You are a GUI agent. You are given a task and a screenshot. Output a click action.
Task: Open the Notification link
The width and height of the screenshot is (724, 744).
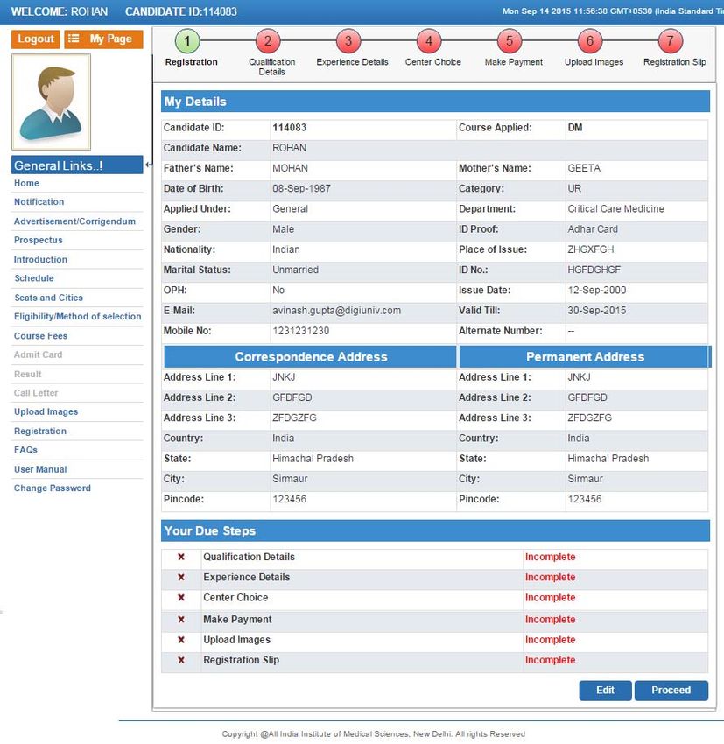pos(39,201)
